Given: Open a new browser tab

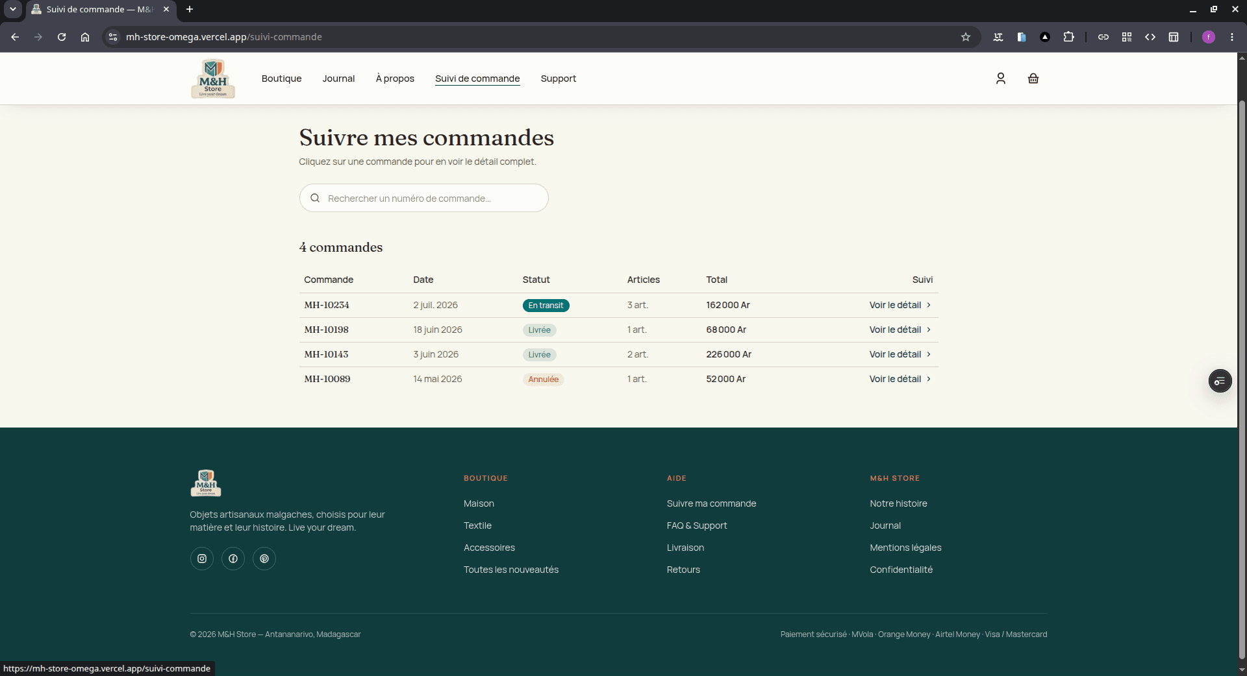Looking at the screenshot, I should (x=190, y=9).
